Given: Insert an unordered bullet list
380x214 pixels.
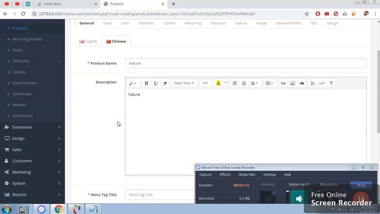Looking at the screenshot, I should 235,83.
